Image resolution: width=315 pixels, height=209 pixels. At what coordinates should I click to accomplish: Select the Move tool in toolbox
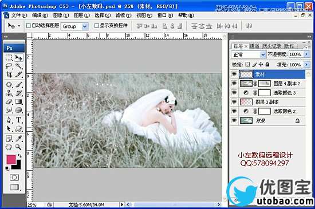pyautogui.click(x=19, y=58)
